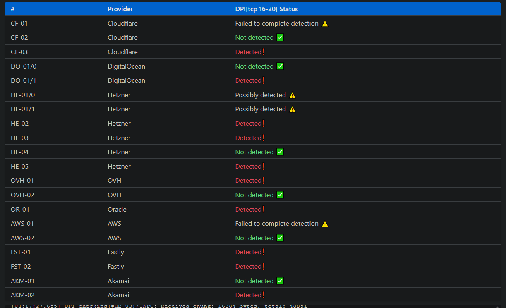Select the OVH-01 identifier cell
506x308 pixels.
22,181
